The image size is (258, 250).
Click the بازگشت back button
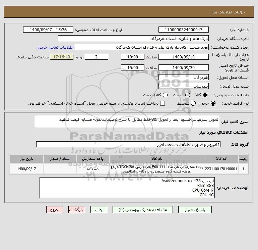[x=77, y=210]
